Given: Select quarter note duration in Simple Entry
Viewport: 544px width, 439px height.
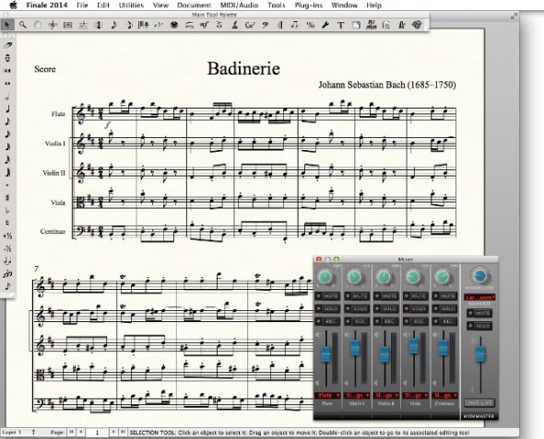Looking at the screenshot, I should 7,109.
